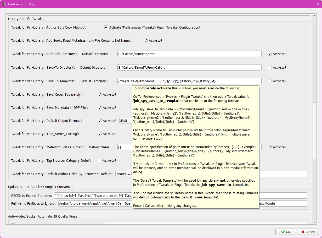Disable Activate for 'Title_Series_Sorting'

coord(100,134)
